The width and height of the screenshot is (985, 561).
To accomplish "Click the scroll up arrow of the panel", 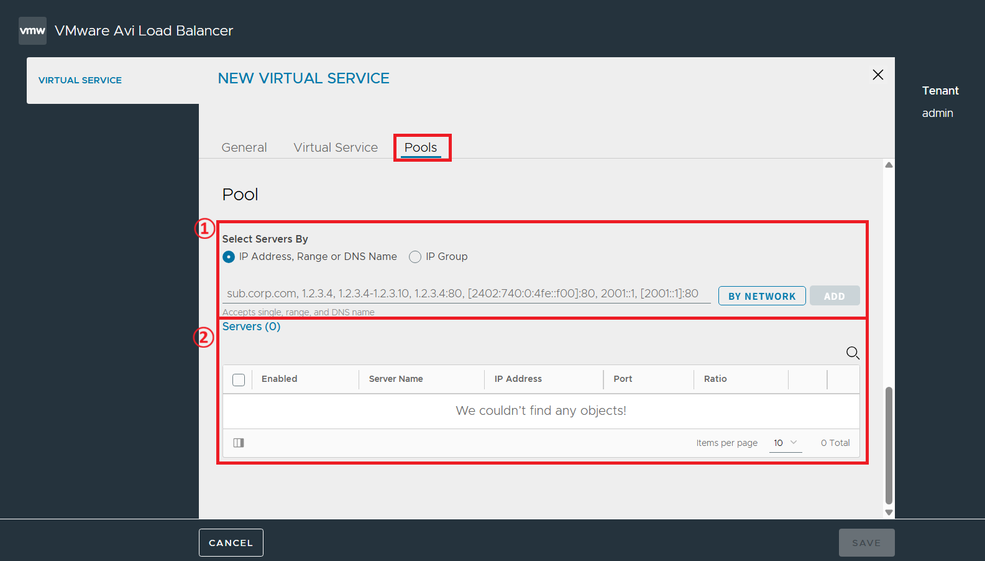I will pos(889,165).
